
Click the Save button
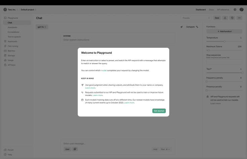[x=217, y=18]
